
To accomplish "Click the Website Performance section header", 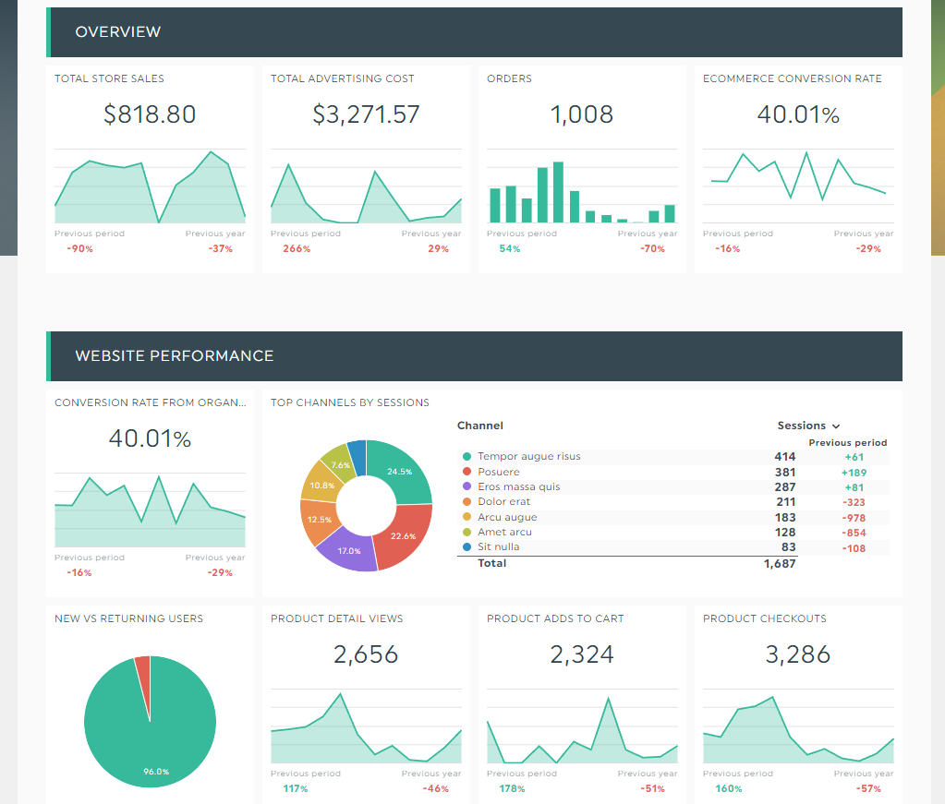I will (474, 356).
